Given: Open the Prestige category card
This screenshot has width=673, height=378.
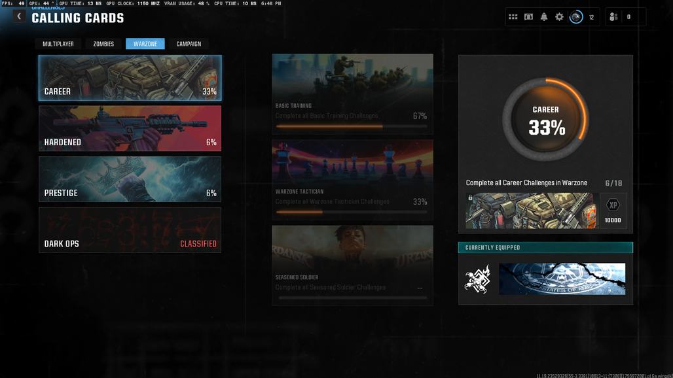Looking at the screenshot, I should tap(130, 179).
